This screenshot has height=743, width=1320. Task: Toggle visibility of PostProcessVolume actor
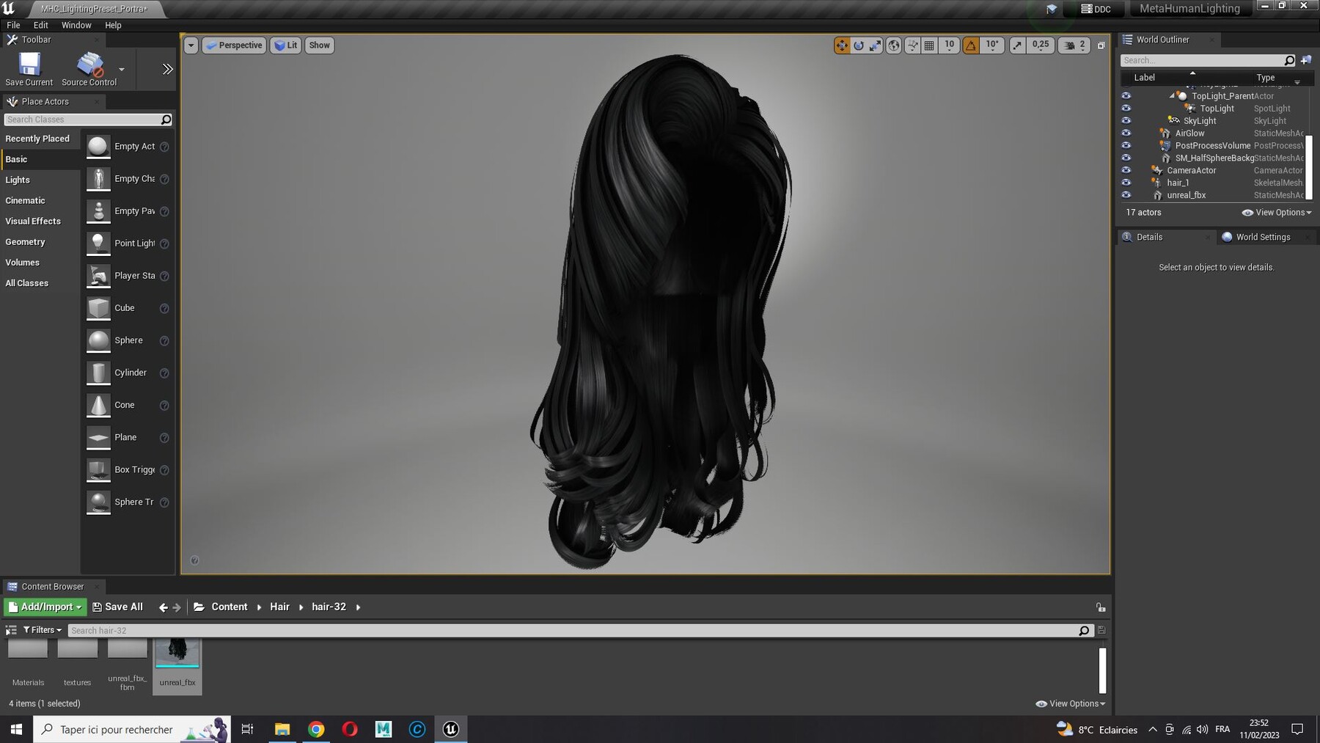coord(1126,145)
